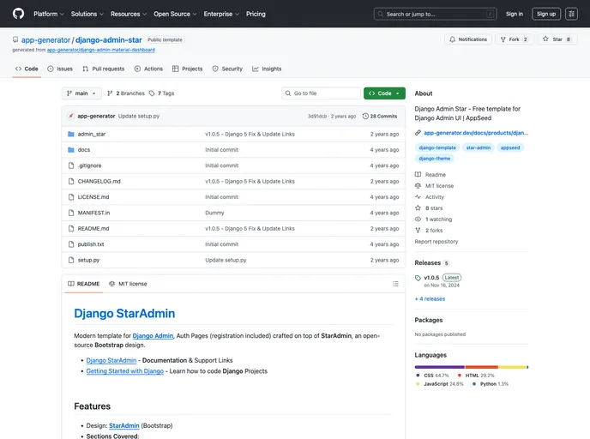Viewport: 590px width, 439px height.
Task: View the 2 Branches link
Action: click(x=126, y=93)
